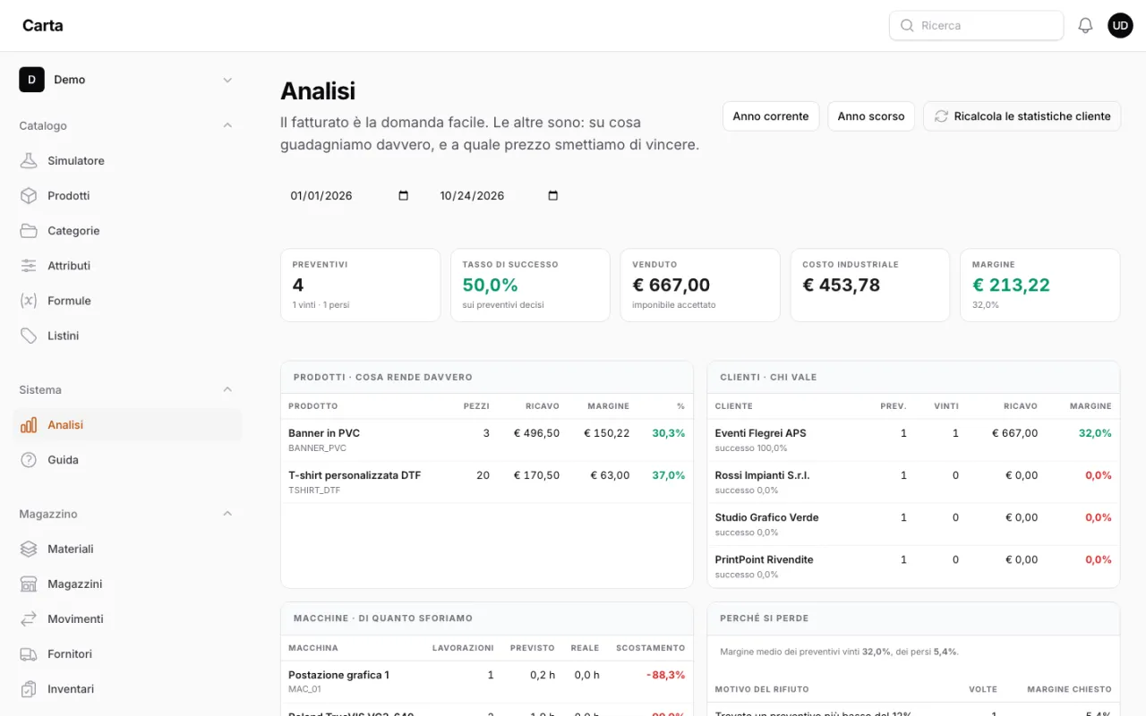Click the refresh icon in Ricalcola button
Image resolution: width=1146 pixels, height=716 pixels.
[941, 116]
